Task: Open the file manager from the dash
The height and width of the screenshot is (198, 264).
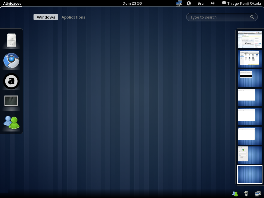Action: pos(11,40)
